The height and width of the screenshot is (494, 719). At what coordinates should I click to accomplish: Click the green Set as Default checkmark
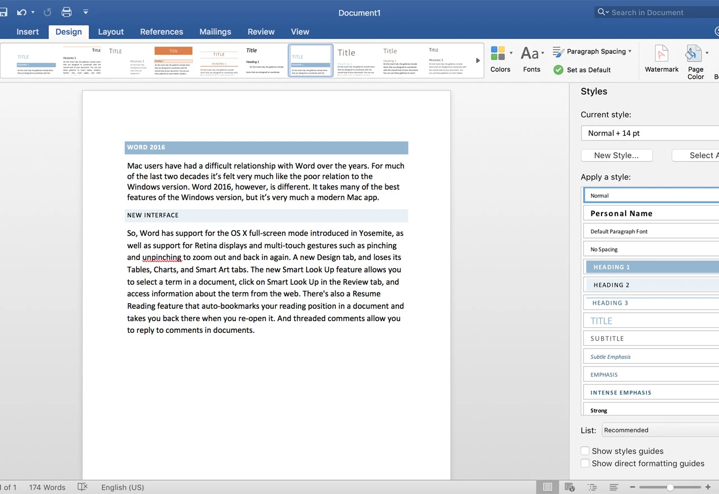(x=558, y=70)
